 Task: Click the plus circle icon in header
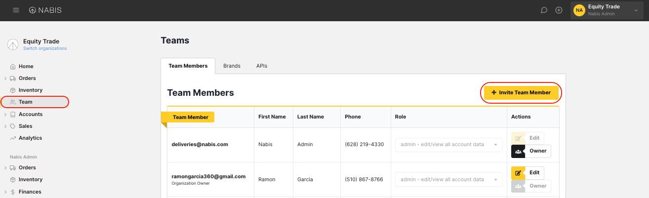click(559, 10)
